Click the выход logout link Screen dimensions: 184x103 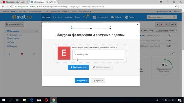click(x=176, y=11)
